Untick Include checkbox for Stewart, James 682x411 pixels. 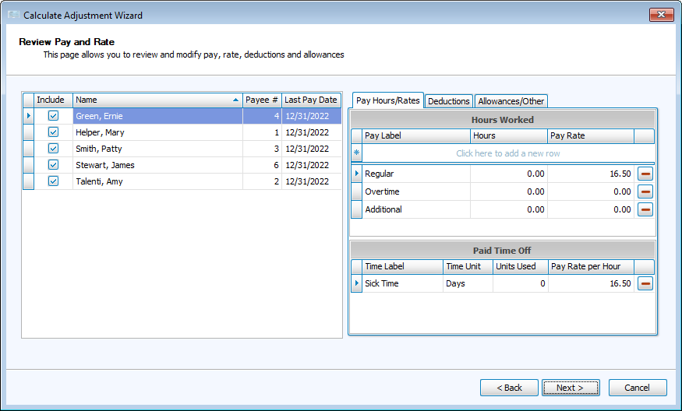pos(53,165)
